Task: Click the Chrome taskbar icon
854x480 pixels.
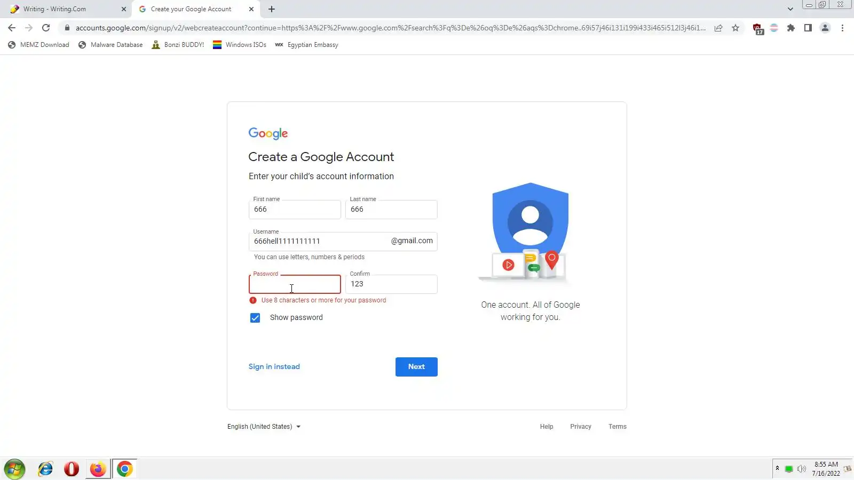Action: pos(125,469)
